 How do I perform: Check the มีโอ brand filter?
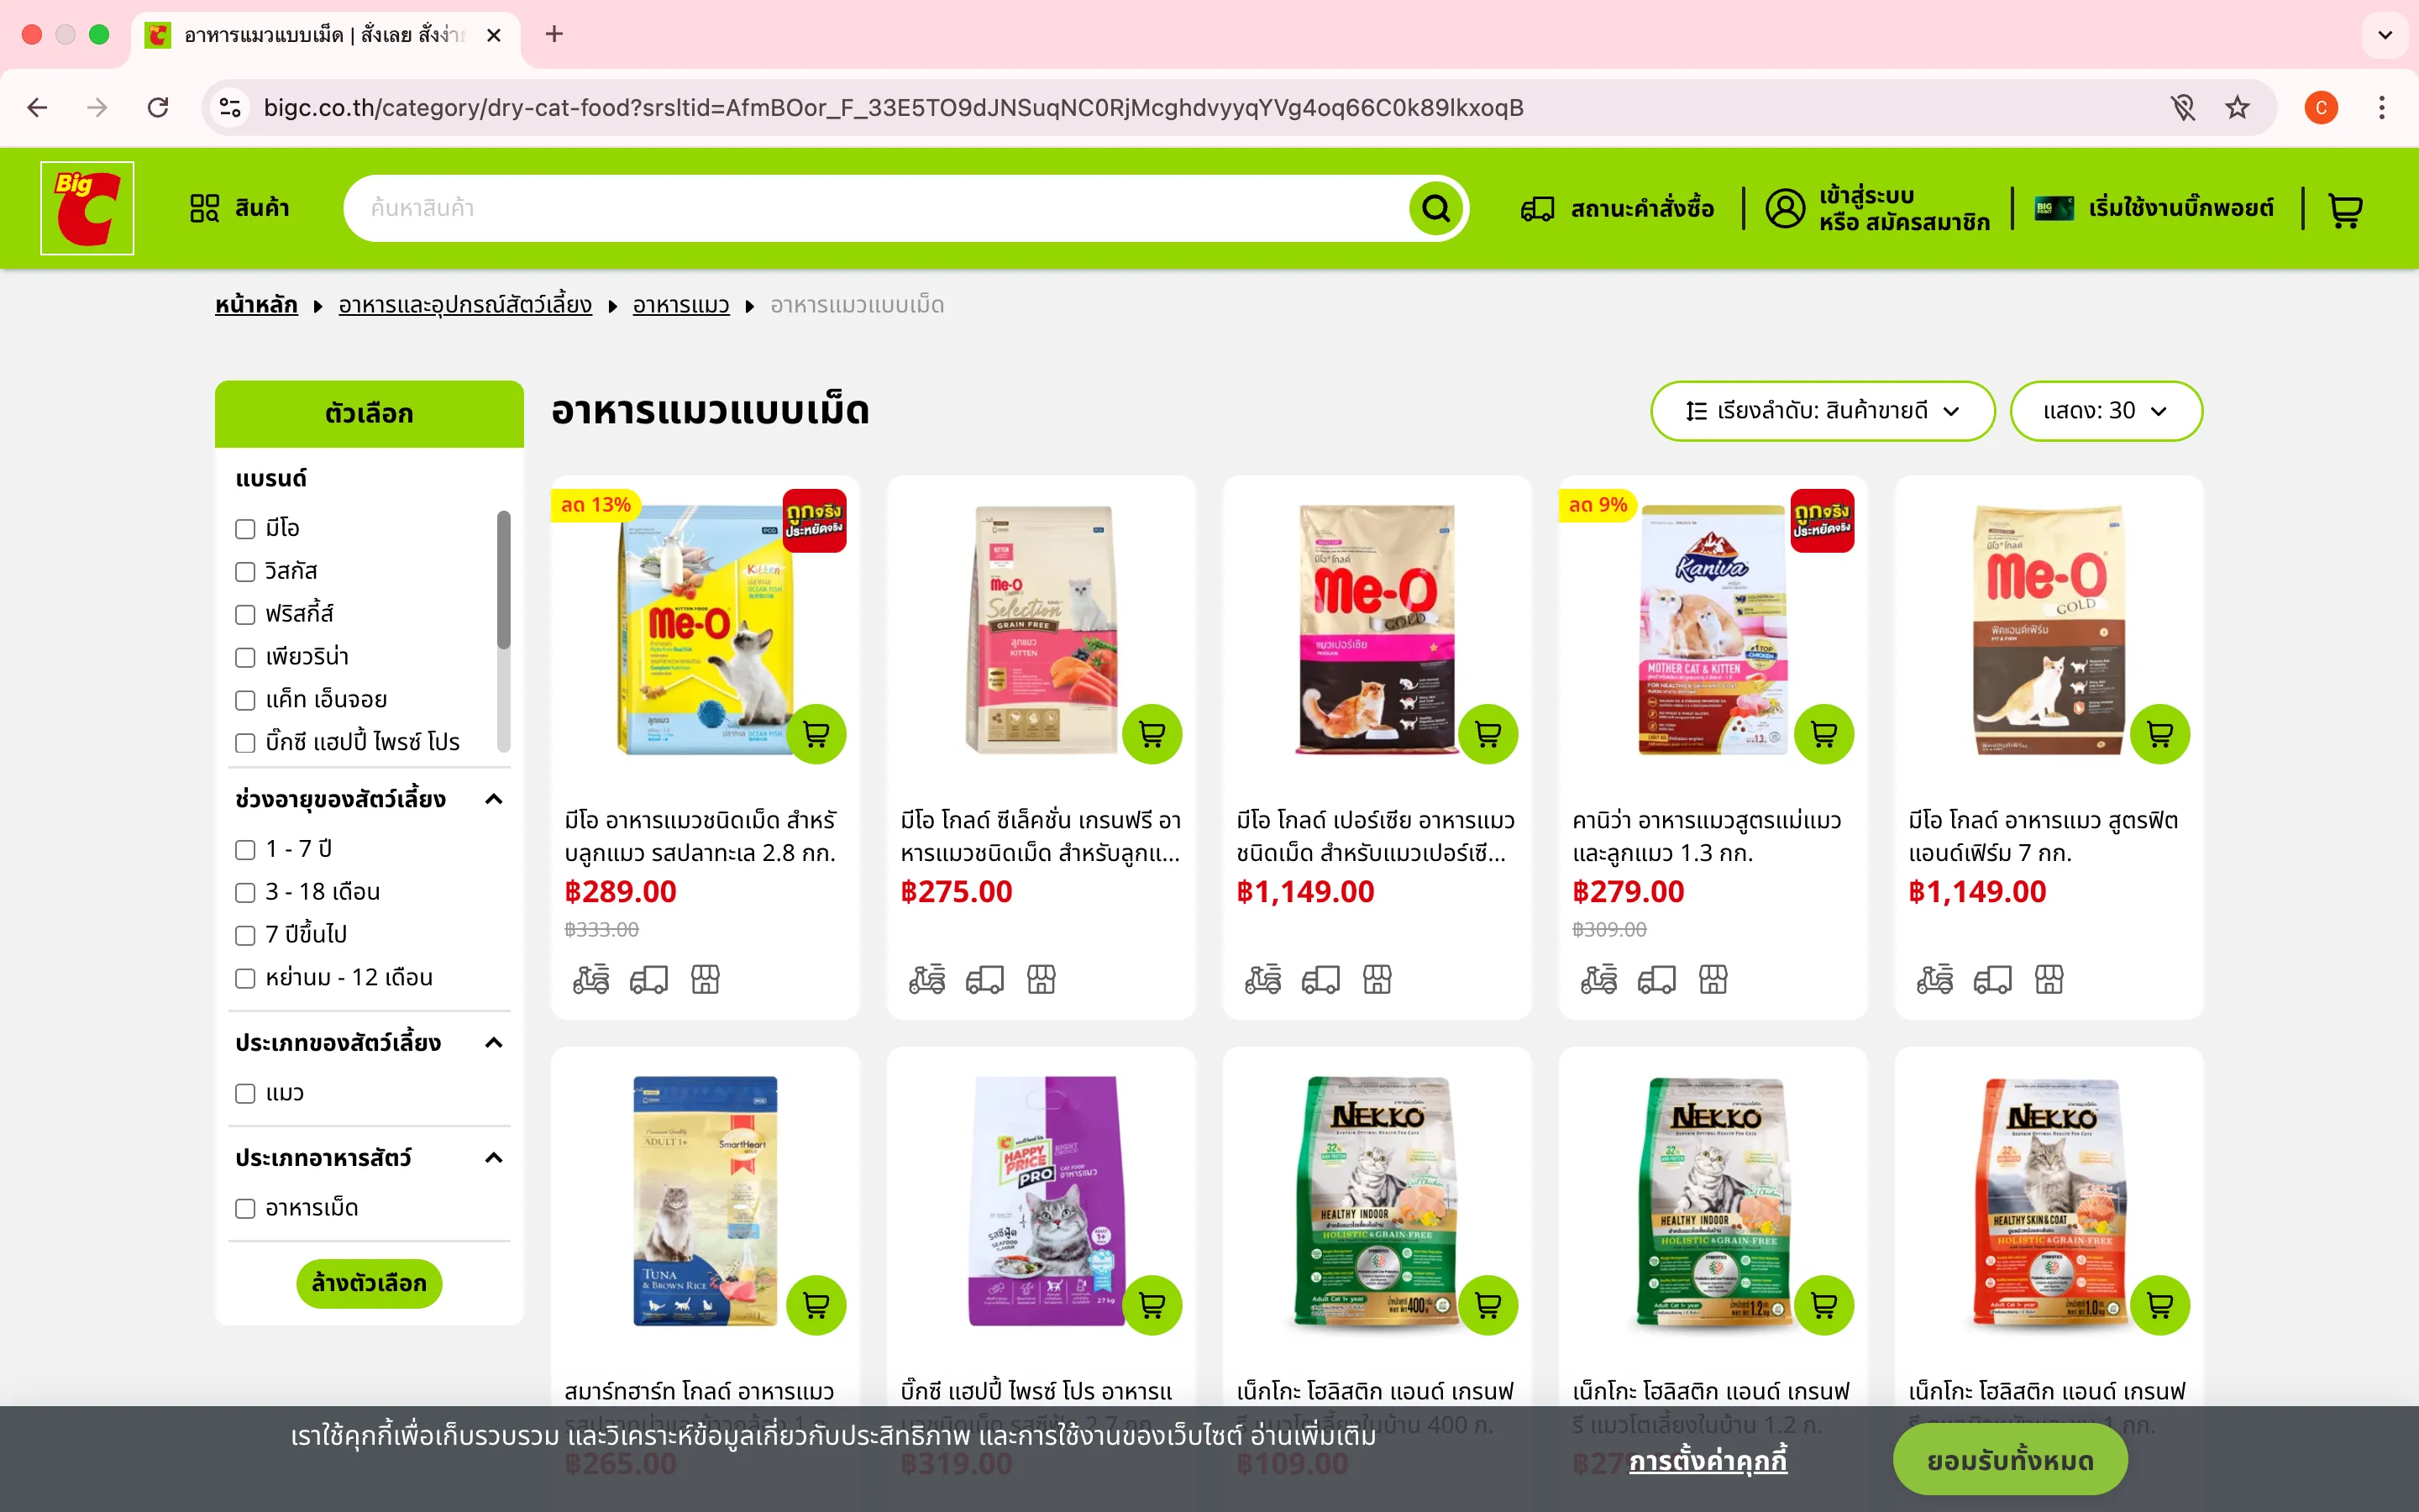245,528
